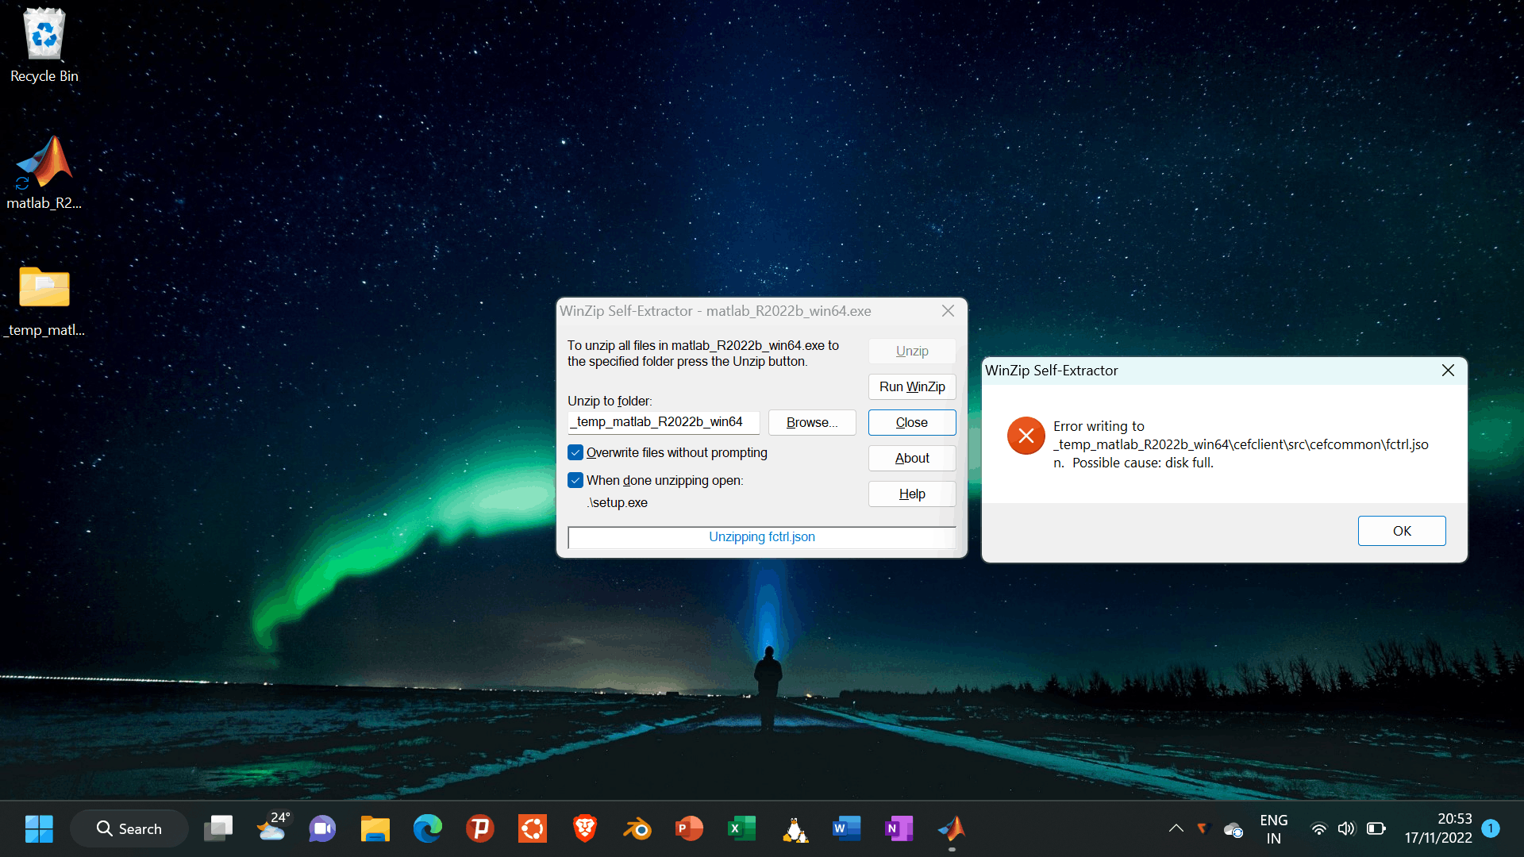Open Microsoft Excel from the taskbar
Viewport: 1524px width, 857px height.
(x=741, y=828)
